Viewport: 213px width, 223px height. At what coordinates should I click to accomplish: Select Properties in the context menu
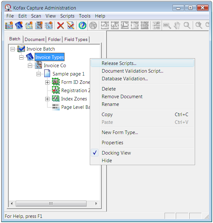[x=112, y=143]
